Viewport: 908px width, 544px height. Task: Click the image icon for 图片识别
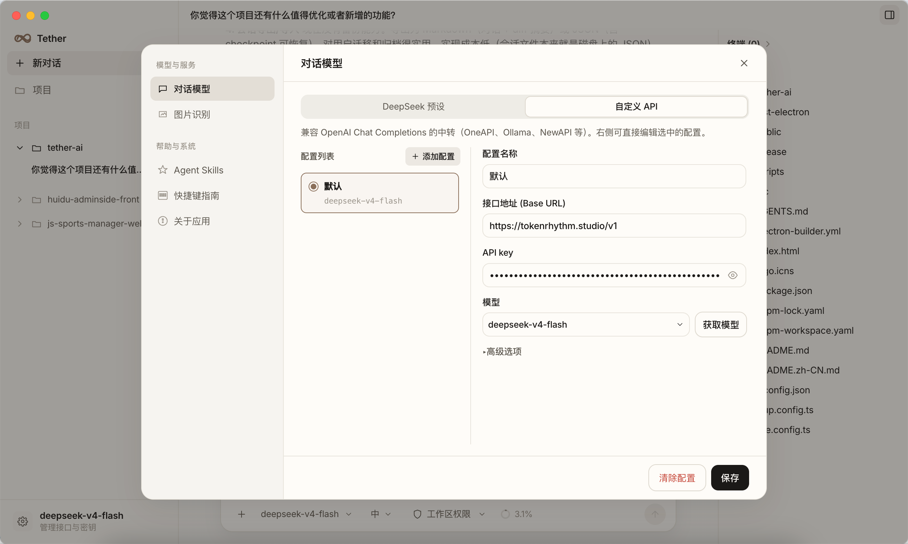(x=163, y=115)
